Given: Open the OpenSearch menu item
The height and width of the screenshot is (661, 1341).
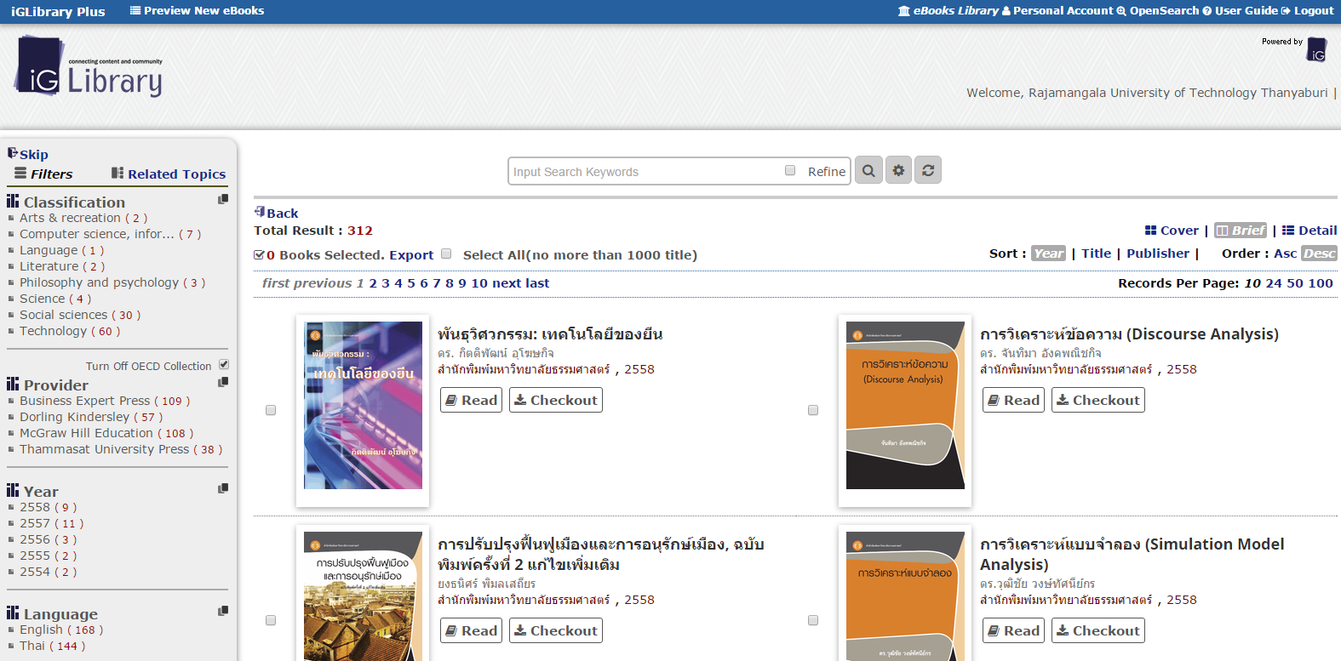Looking at the screenshot, I should pos(1158,11).
